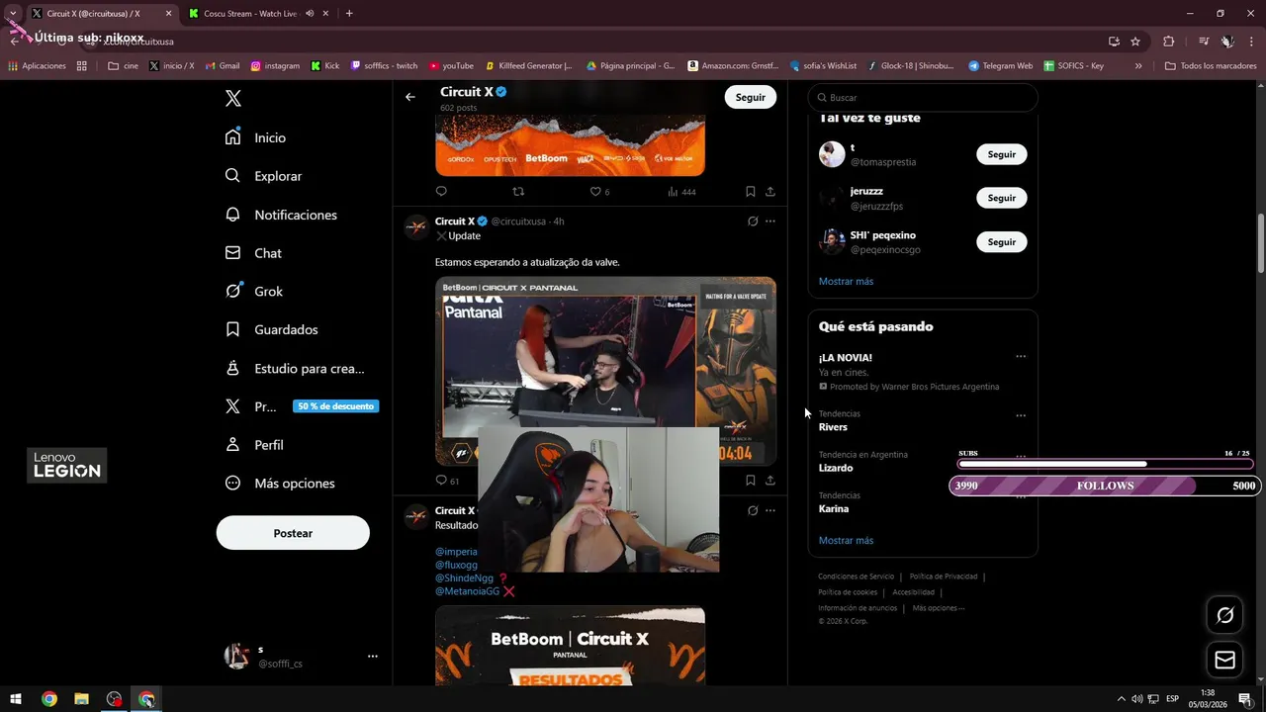This screenshot has height=712, width=1266.
Task: Open Grok icon on Update post
Action: click(x=753, y=222)
